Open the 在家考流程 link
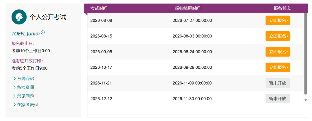 click(x=27, y=105)
